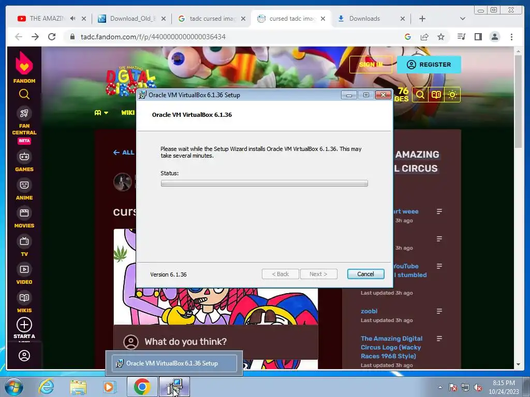
Task: Open options menu for zoobl post
Action: click(x=439, y=311)
